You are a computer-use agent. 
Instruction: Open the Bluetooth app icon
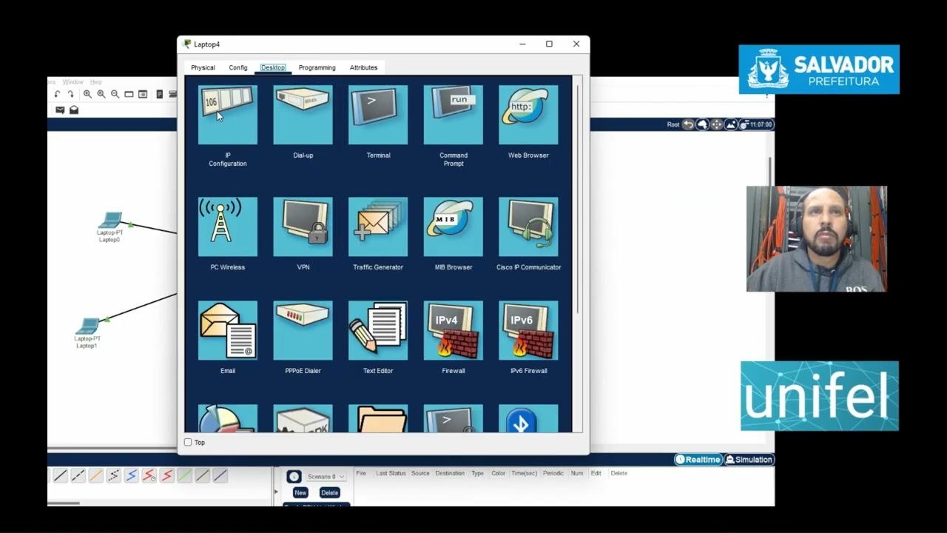tap(528, 418)
